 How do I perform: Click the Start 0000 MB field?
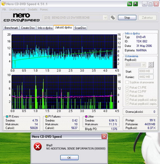[146, 71]
